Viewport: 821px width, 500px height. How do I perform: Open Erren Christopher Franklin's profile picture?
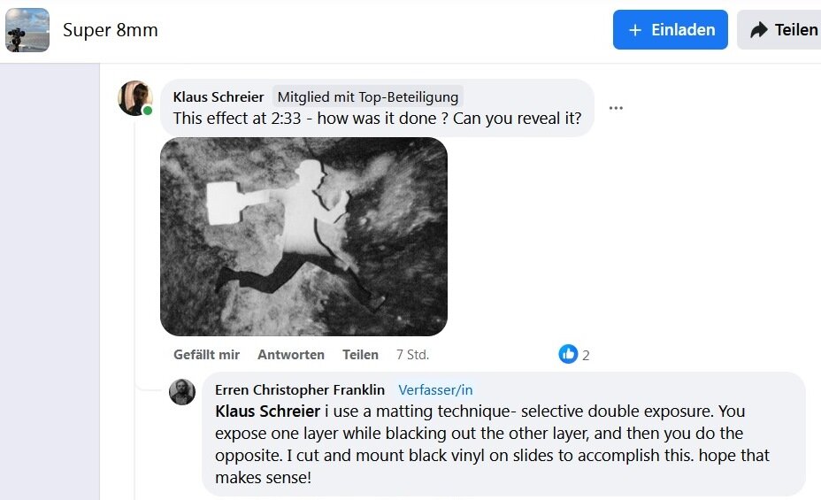[x=181, y=392]
